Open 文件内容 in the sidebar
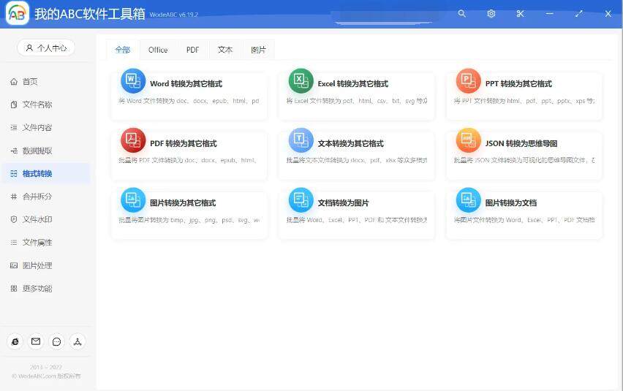The width and height of the screenshot is (623, 391). pos(45,128)
